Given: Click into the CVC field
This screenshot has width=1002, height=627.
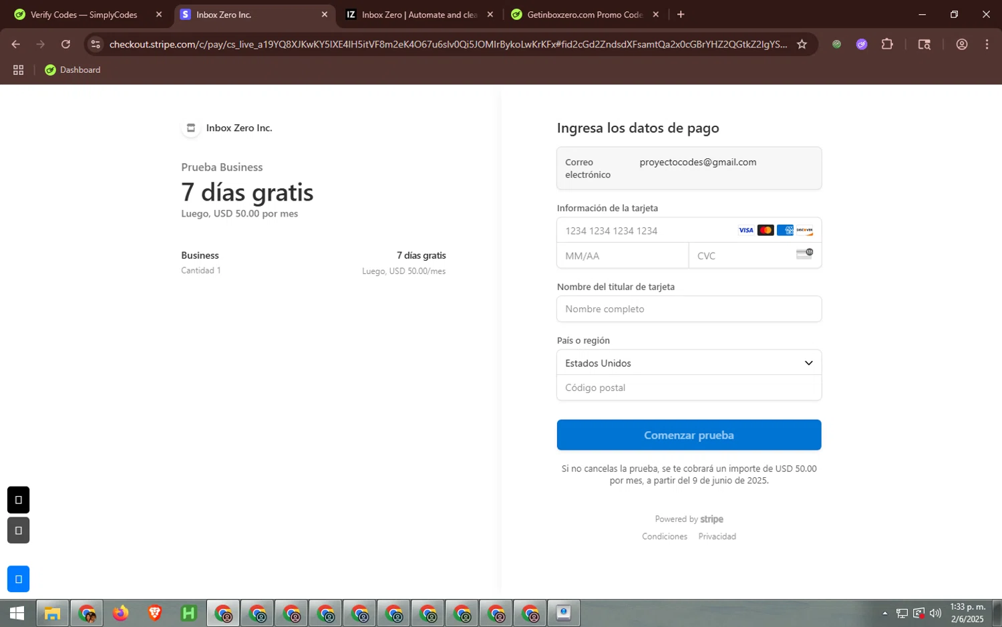Looking at the screenshot, I should 755,255.
